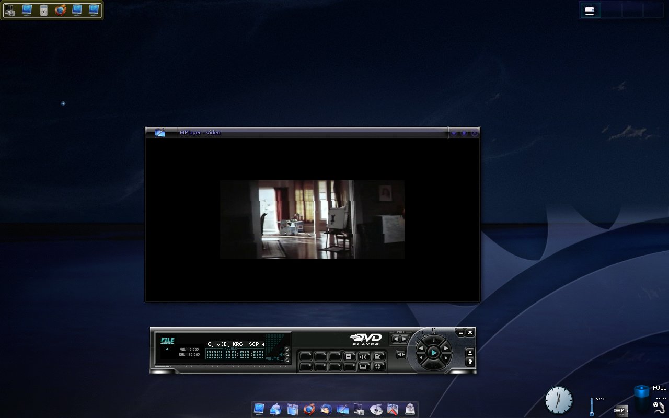Click the speaker audio button
Viewport: 669px width, 418px height.
(x=364, y=356)
